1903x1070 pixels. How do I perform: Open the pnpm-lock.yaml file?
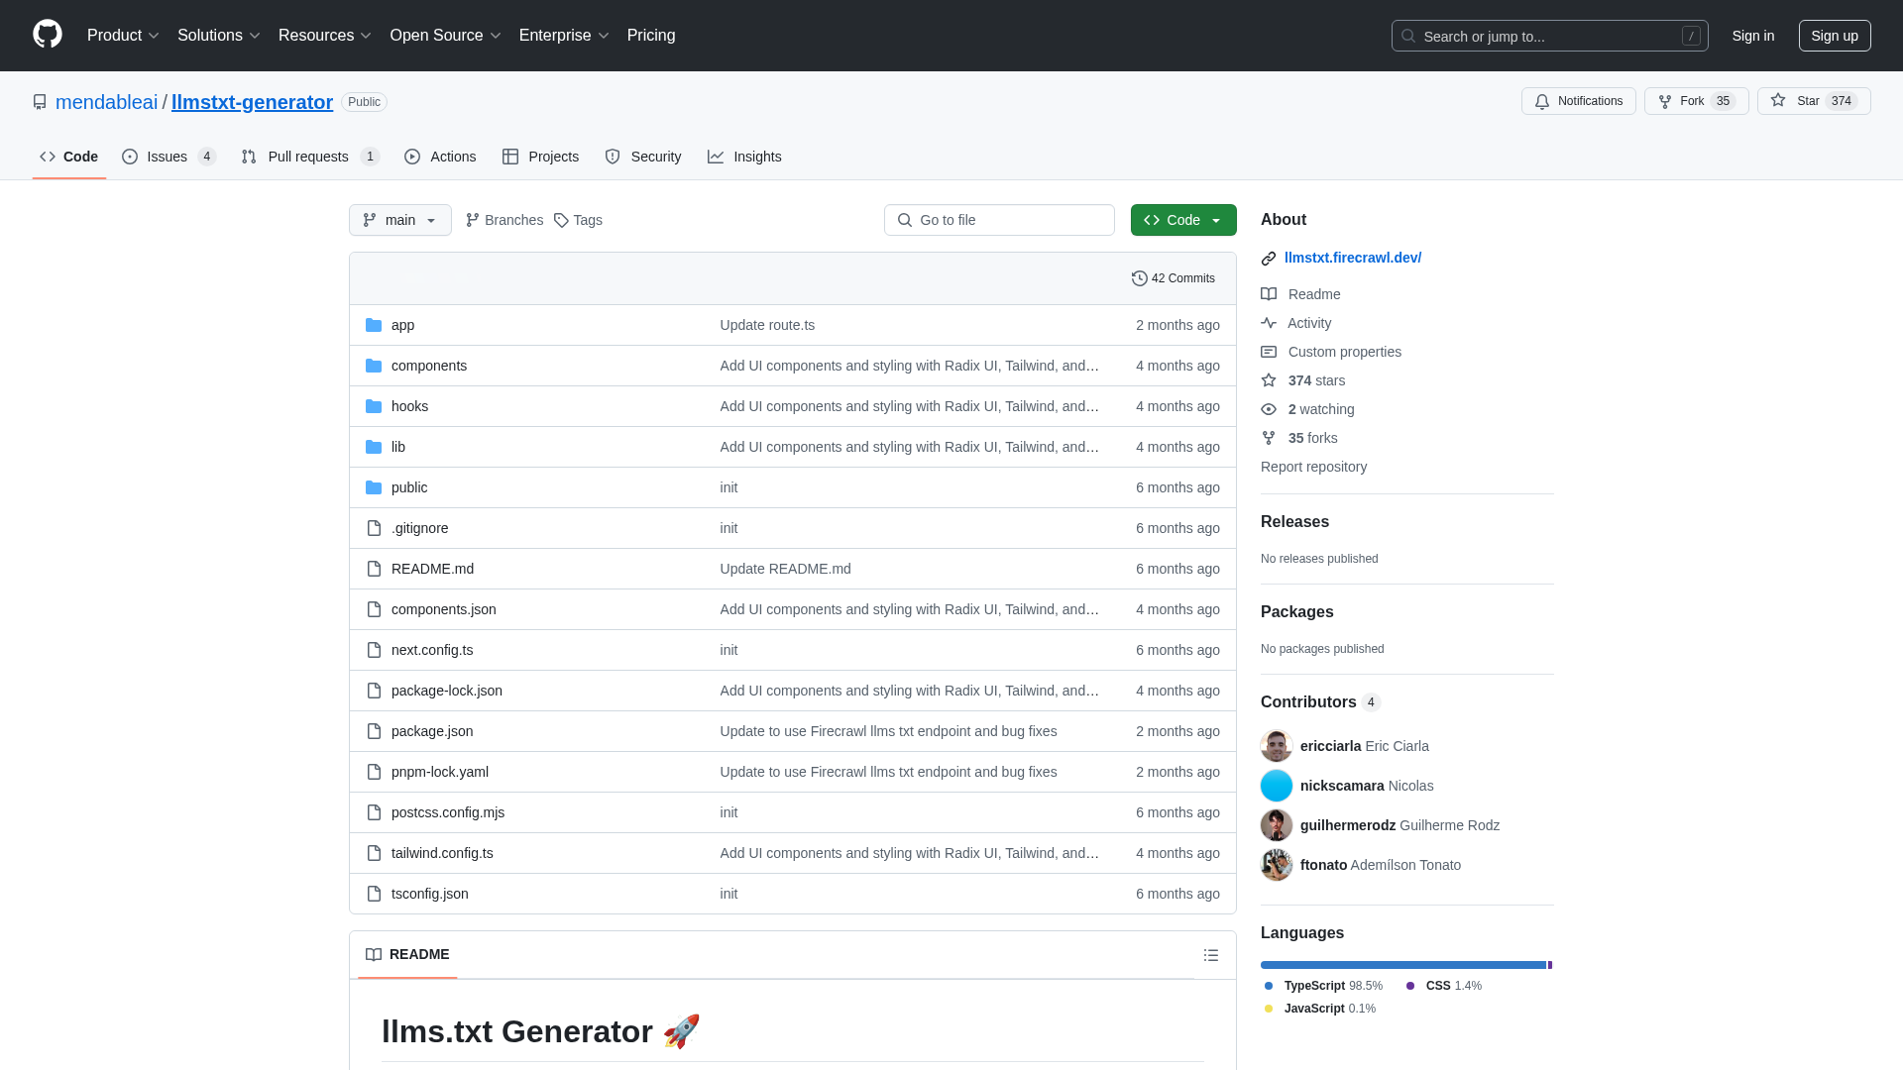click(440, 772)
